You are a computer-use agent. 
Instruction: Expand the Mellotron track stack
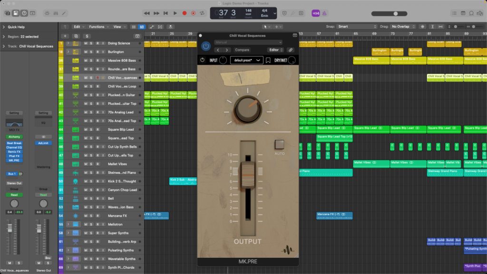[68, 225]
